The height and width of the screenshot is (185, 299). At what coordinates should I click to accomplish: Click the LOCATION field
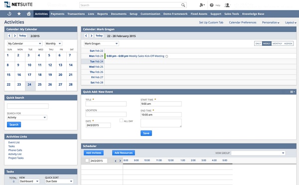point(106,114)
